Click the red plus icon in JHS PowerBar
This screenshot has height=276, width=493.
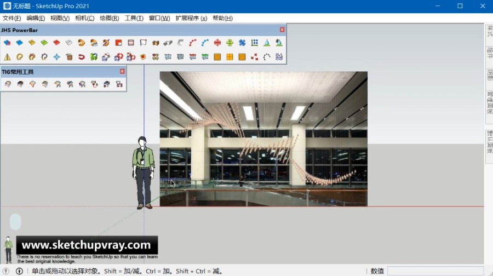point(217,42)
